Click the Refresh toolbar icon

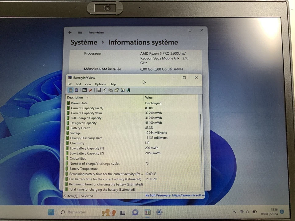(x=104, y=90)
